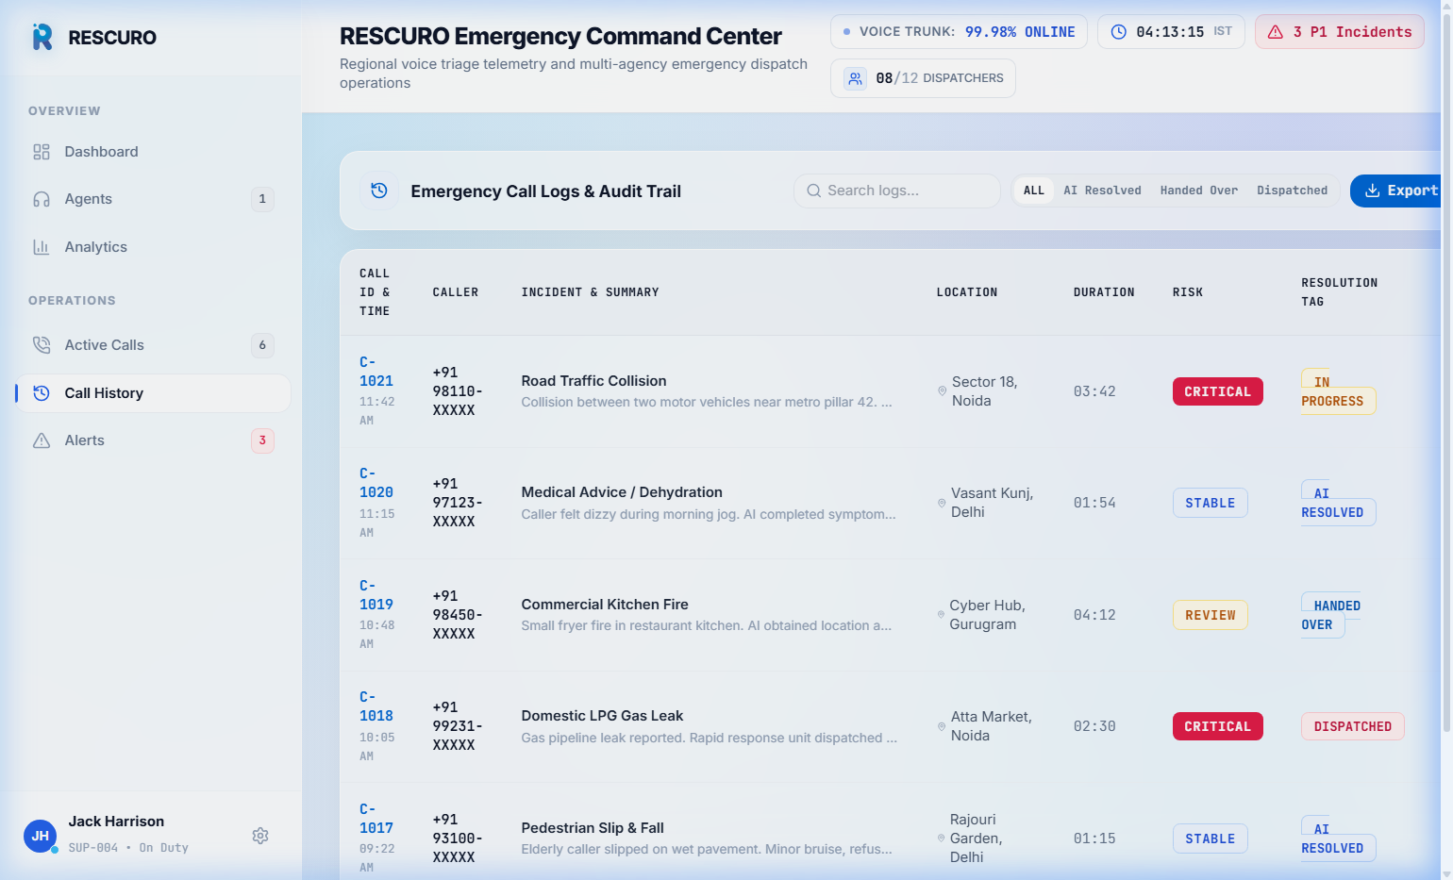Click REVIEW badge for Commercial Kitchen Fire

pos(1210,615)
